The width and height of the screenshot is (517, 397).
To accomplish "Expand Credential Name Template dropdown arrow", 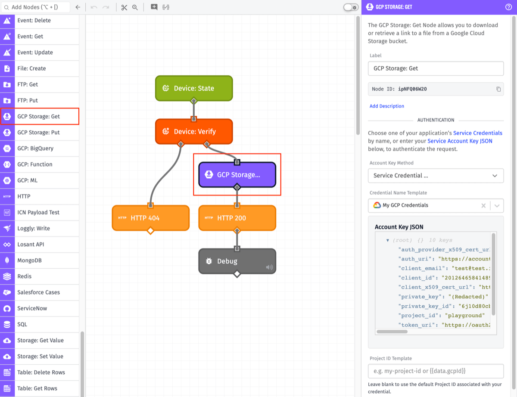I will 497,206.
